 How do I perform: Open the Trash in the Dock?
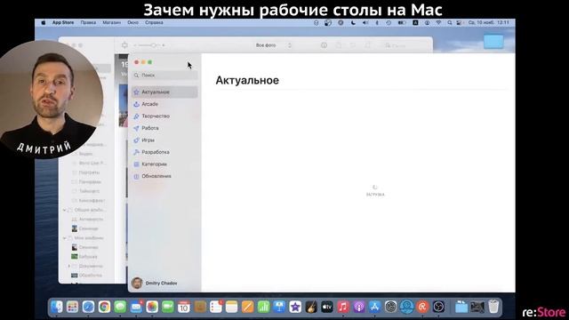click(x=493, y=307)
